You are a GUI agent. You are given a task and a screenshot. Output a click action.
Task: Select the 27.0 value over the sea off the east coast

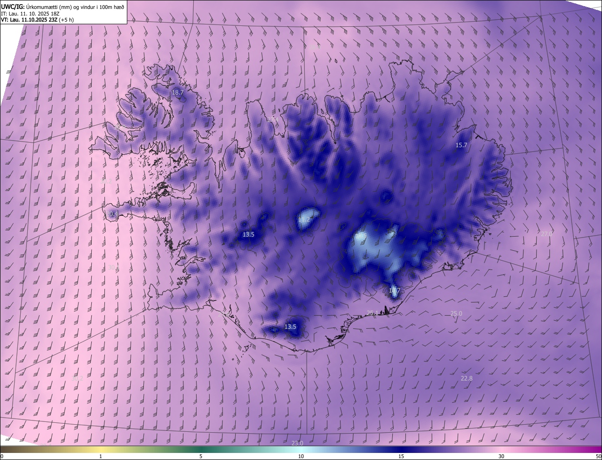(x=547, y=234)
